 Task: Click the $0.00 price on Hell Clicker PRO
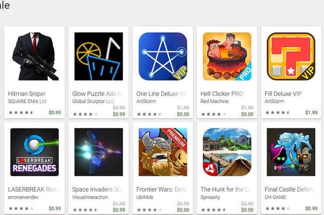[x=247, y=114]
